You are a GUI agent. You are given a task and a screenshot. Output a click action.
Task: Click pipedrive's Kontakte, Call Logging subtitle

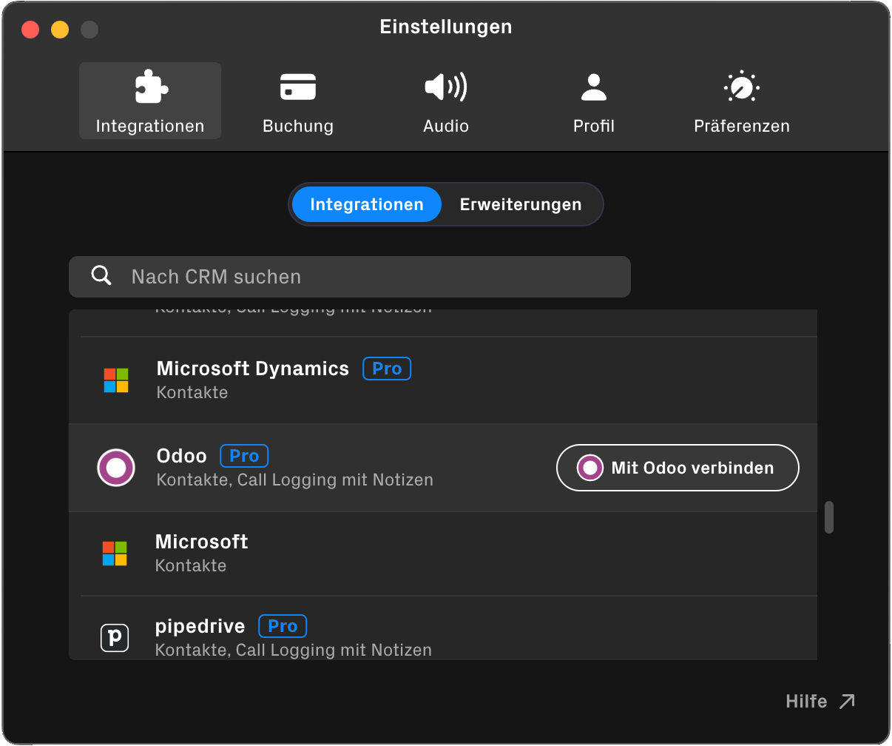(x=294, y=650)
